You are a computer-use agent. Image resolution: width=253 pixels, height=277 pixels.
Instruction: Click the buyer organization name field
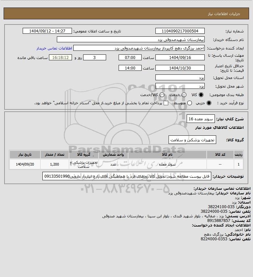tap(131, 39)
